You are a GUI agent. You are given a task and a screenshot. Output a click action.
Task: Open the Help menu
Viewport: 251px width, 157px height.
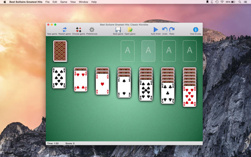tap(94, 2)
